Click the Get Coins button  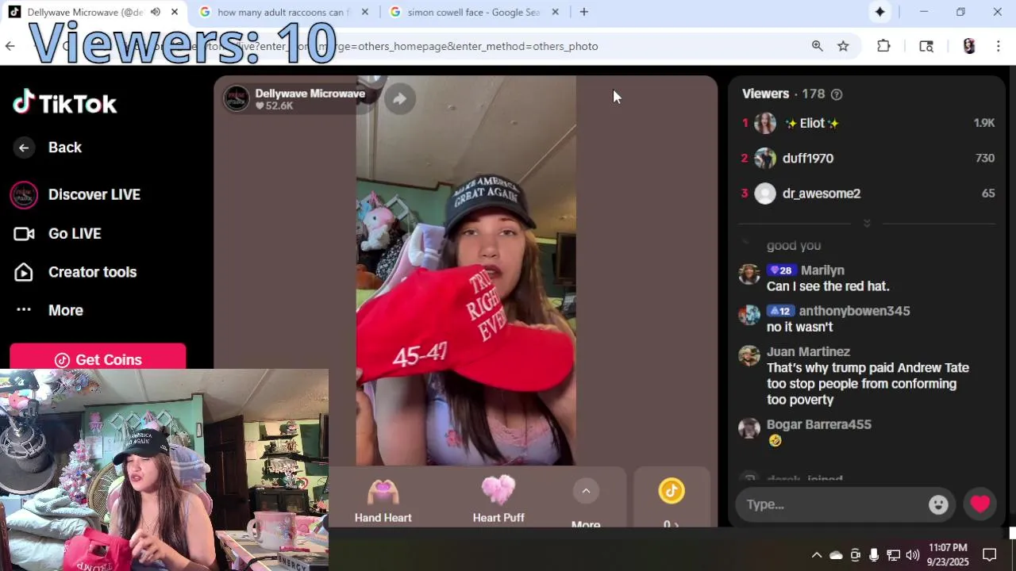click(x=98, y=359)
